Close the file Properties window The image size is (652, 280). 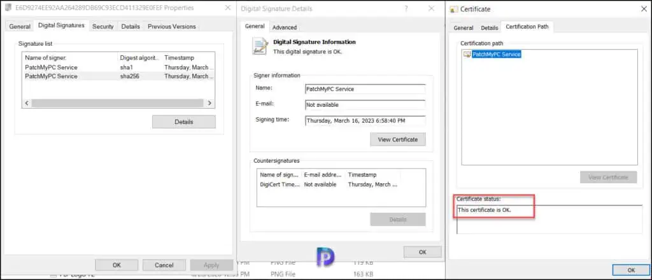pyautogui.click(x=227, y=8)
